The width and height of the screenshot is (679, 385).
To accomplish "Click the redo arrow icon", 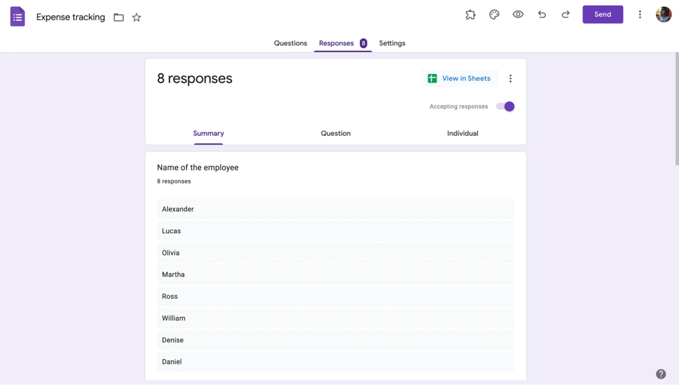I will 566,14.
